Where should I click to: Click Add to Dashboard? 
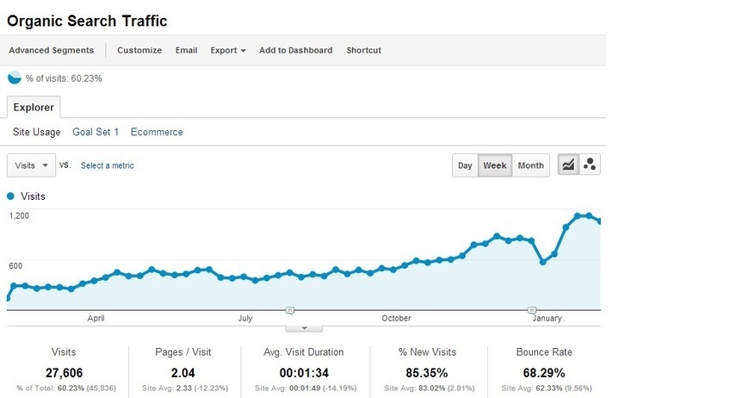[295, 50]
